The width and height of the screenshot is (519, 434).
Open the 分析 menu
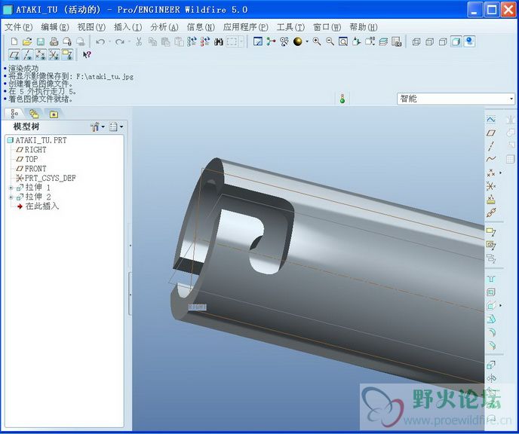(164, 27)
